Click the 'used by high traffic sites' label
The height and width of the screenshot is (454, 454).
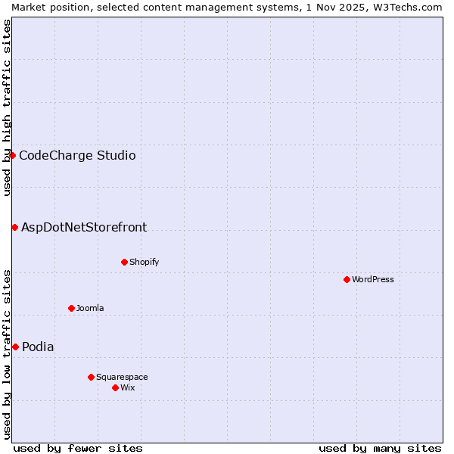pyautogui.click(x=7, y=107)
